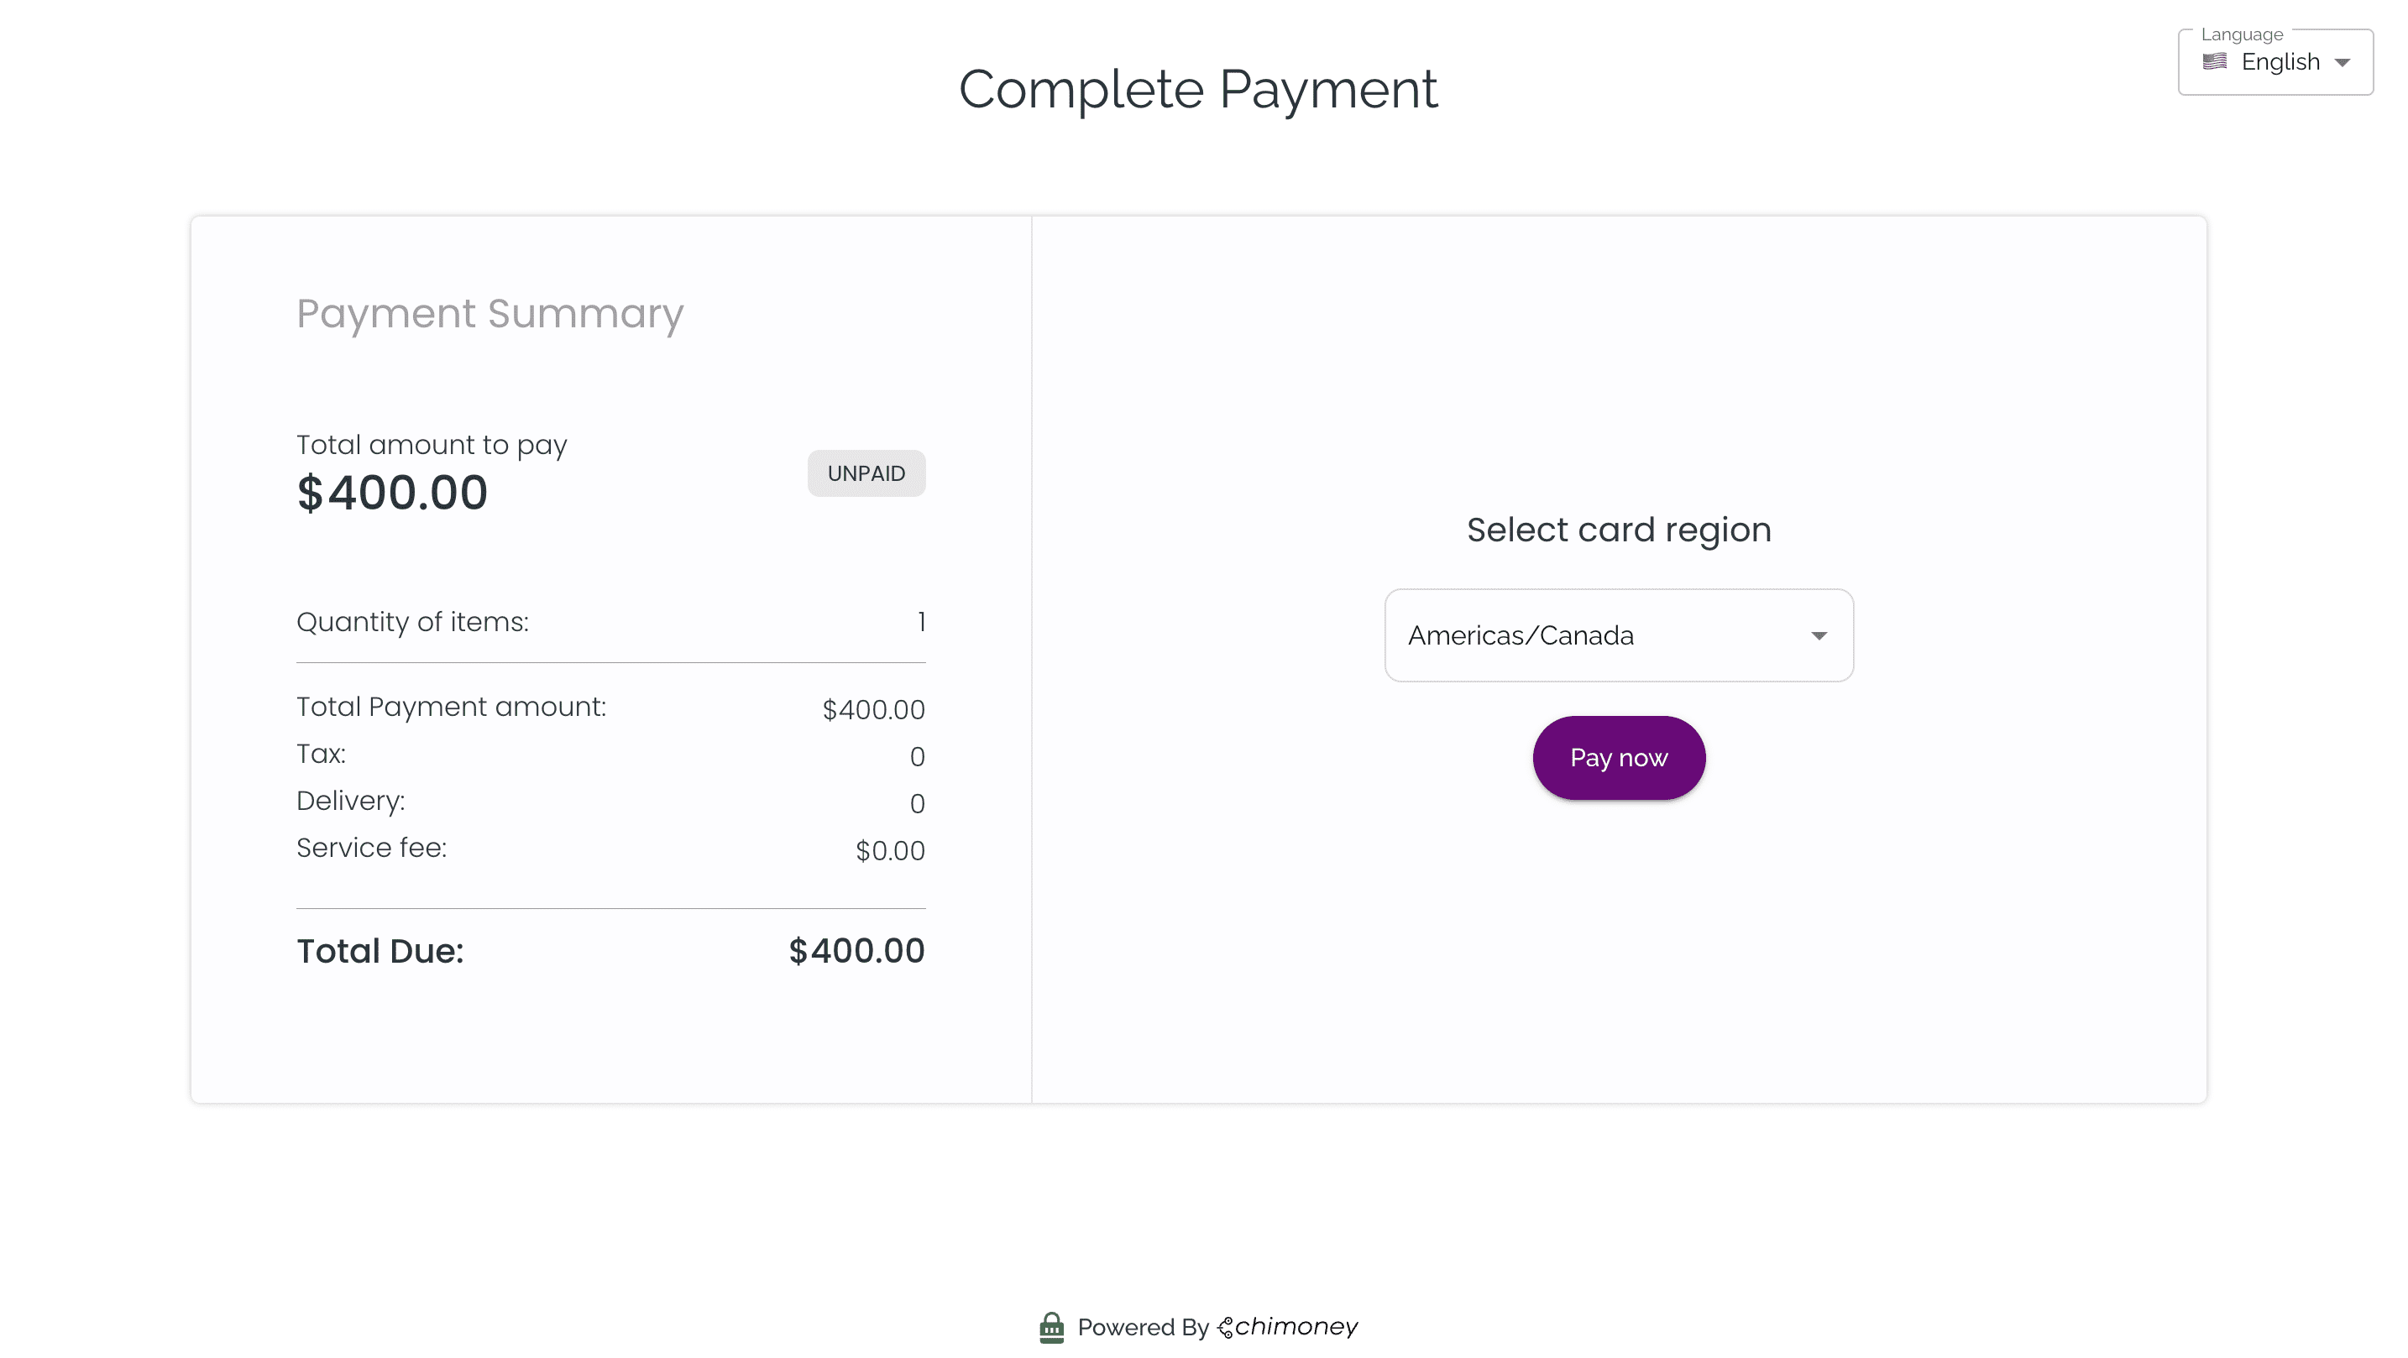This screenshot has height=1358, width=2408.
Task: Click the Tax row label
Action: click(321, 755)
